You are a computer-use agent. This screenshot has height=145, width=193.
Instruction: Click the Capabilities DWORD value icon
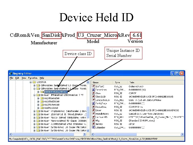[94, 90]
